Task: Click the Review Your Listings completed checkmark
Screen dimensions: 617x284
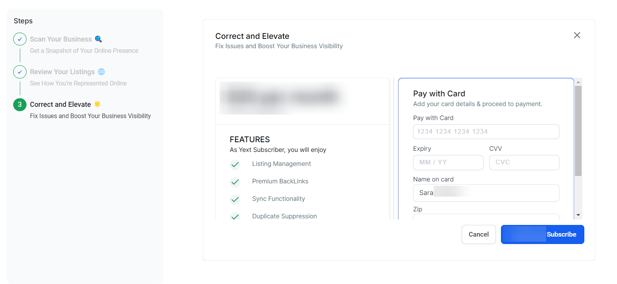Action: 20,72
